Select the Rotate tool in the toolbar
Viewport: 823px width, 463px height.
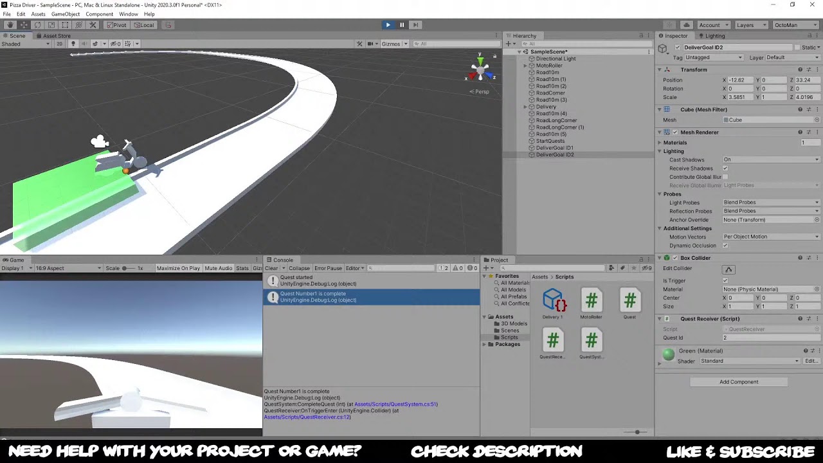[37, 25]
